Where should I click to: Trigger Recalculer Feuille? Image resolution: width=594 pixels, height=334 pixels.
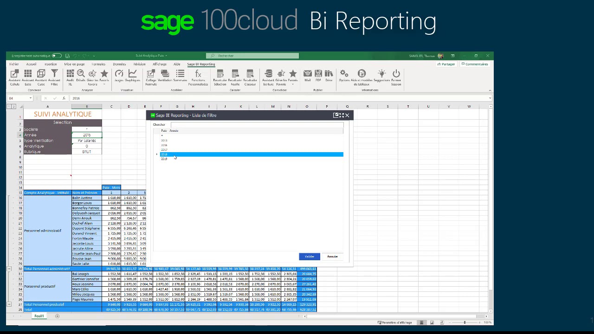(x=235, y=77)
